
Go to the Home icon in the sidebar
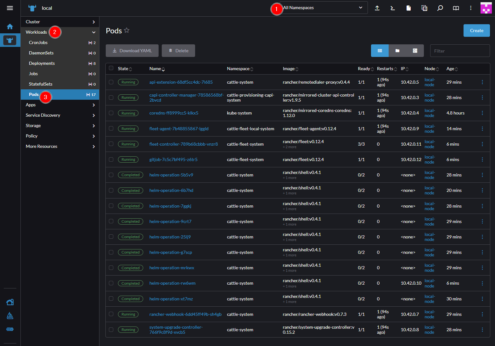point(10,26)
